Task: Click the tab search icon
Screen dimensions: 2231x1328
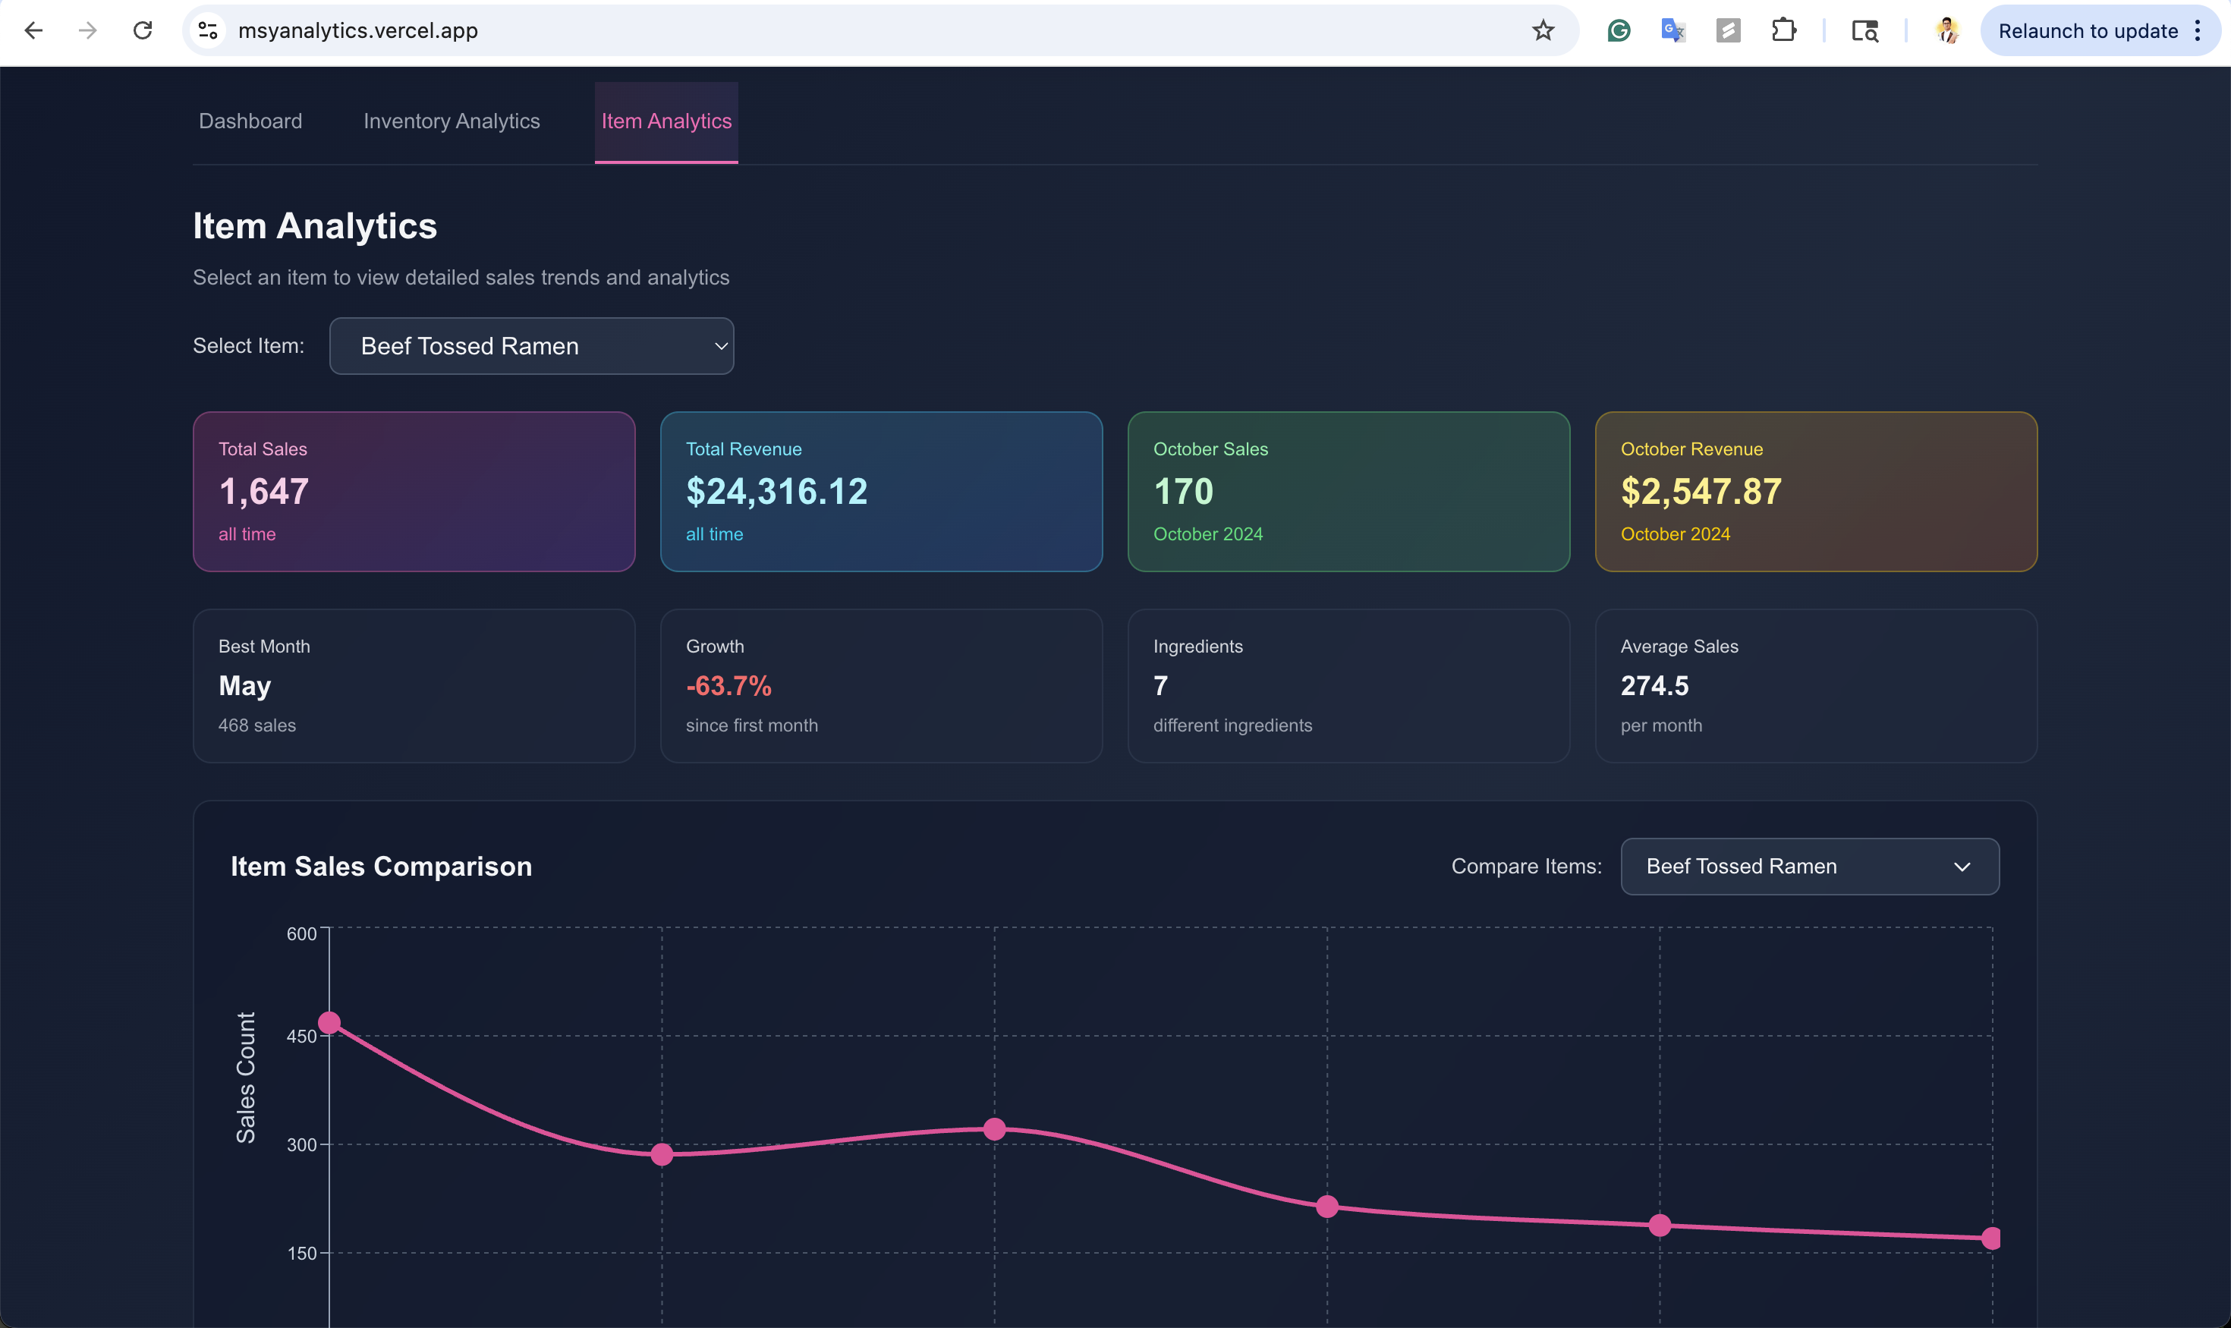Action: tap(1865, 30)
